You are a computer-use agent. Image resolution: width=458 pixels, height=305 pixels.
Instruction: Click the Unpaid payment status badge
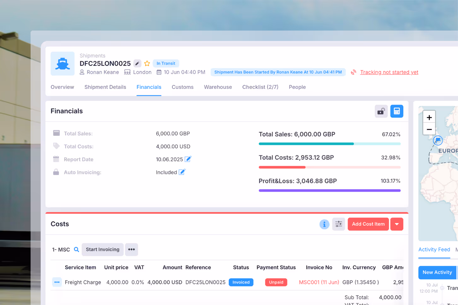coord(276,282)
